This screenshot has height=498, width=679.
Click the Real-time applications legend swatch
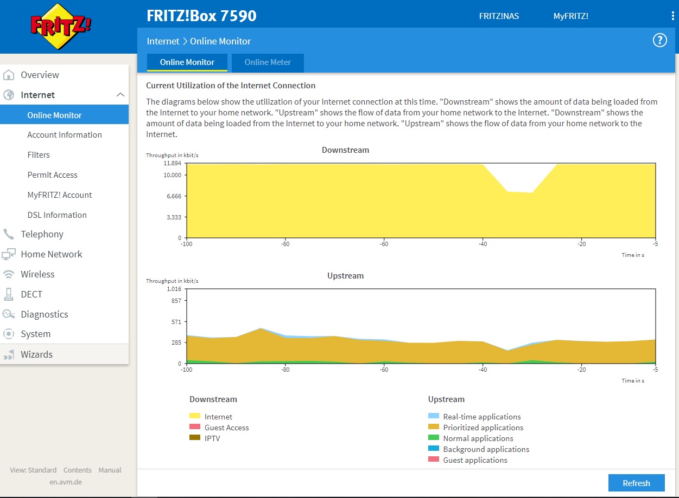(434, 416)
